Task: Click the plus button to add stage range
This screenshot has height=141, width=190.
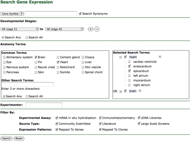Action: pos(91,29)
